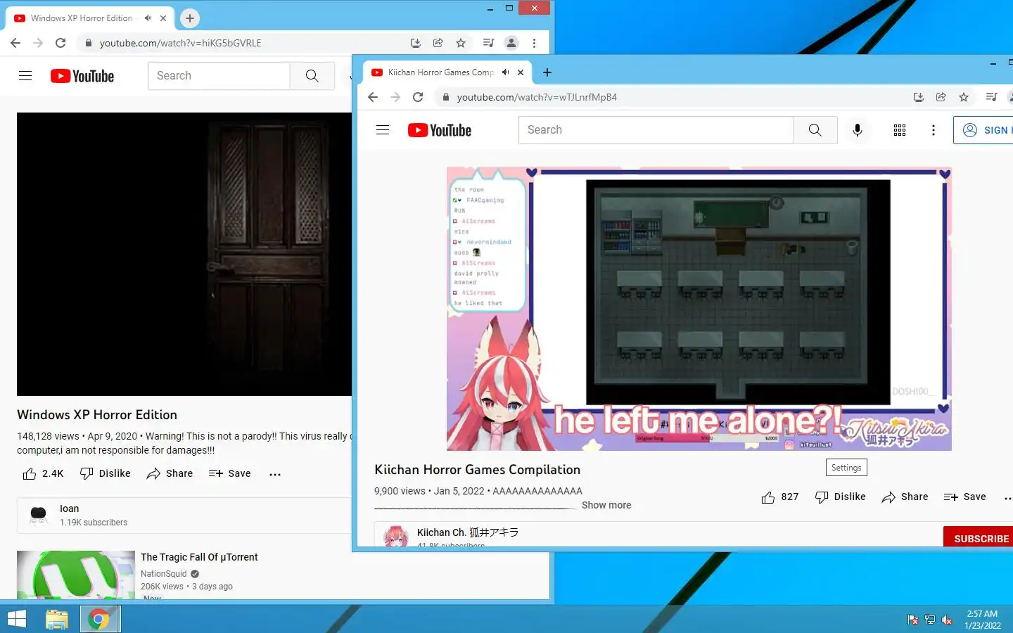Click the dark door video player in back window
The height and width of the screenshot is (633, 1013).
pyautogui.click(x=184, y=254)
